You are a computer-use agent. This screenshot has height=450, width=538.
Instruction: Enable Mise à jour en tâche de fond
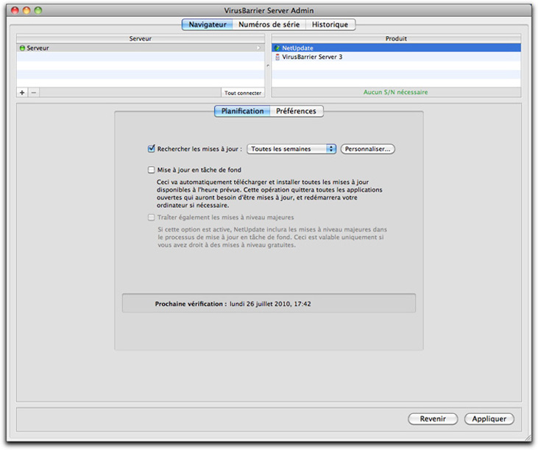tap(152, 170)
